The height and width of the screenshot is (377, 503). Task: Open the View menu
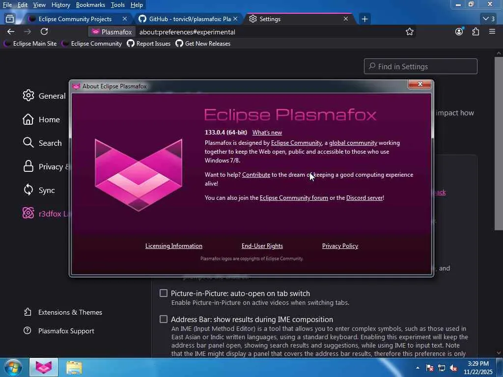tap(39, 5)
